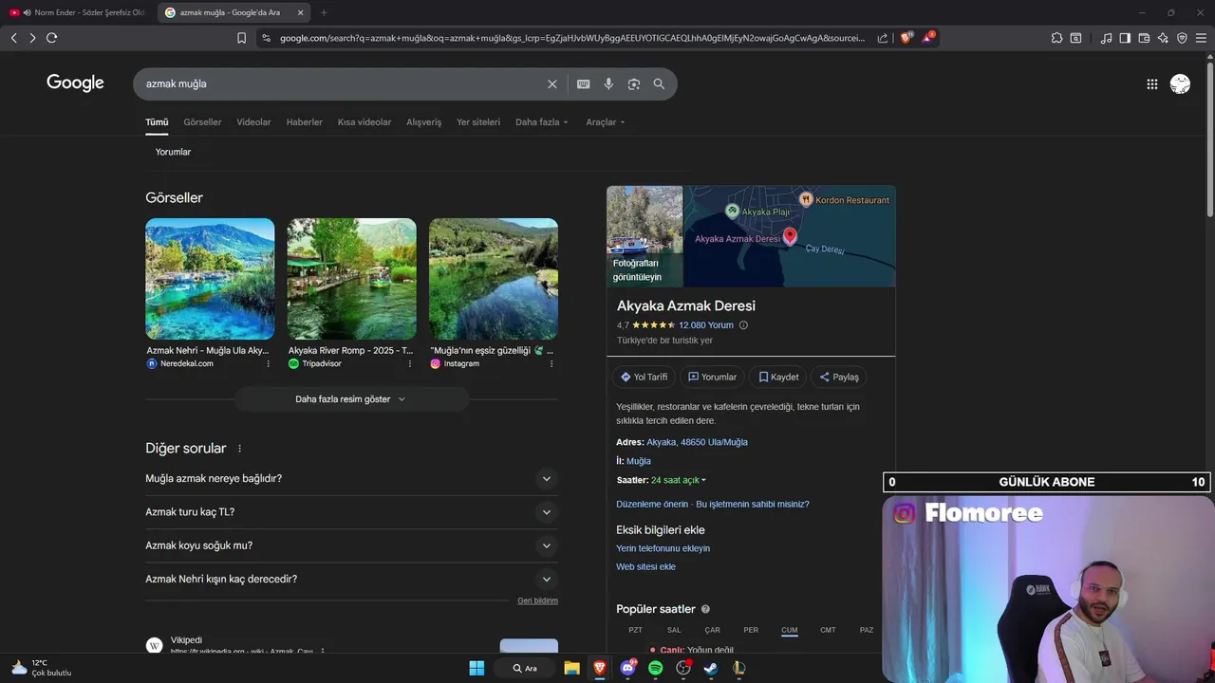Open Steam from the taskbar

point(710,668)
